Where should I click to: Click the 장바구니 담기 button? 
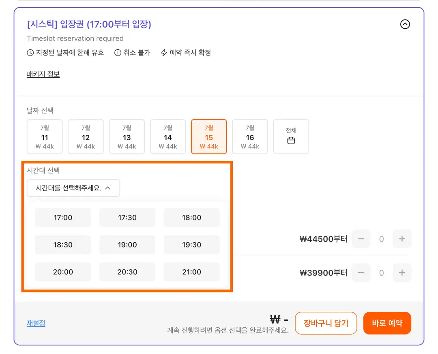pos(326,323)
